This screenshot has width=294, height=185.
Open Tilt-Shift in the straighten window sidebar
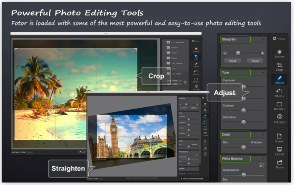point(205,134)
